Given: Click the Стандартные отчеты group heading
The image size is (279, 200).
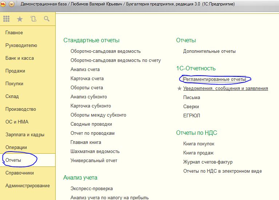Looking at the screenshot, I should (x=91, y=40).
